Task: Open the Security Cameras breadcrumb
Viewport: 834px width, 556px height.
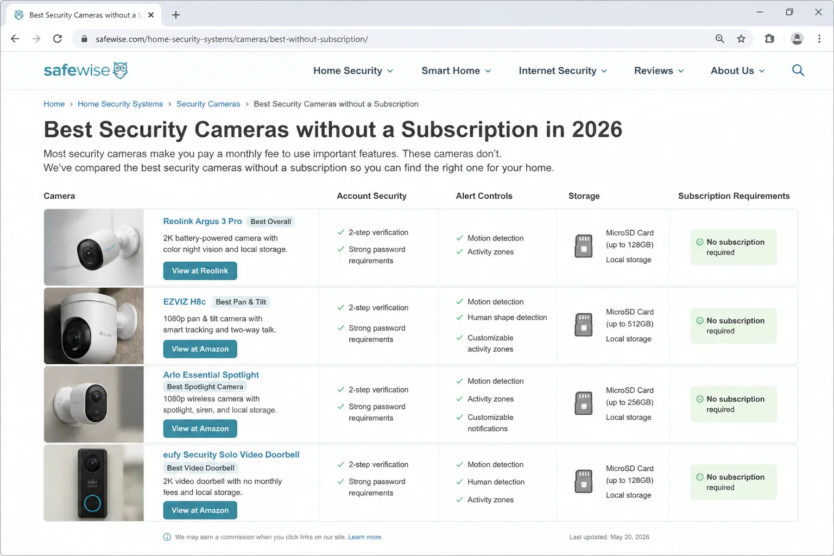Action: click(x=208, y=104)
